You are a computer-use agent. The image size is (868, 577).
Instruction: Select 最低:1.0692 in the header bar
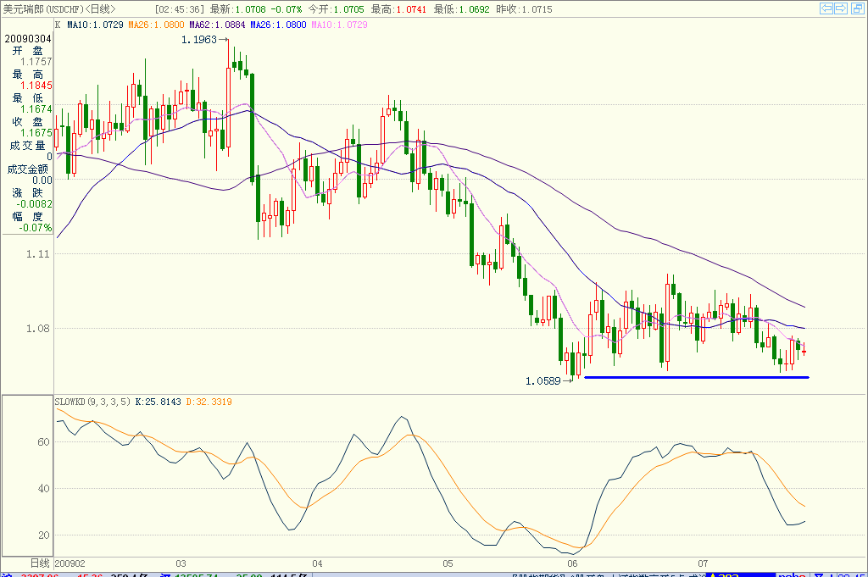pos(462,9)
